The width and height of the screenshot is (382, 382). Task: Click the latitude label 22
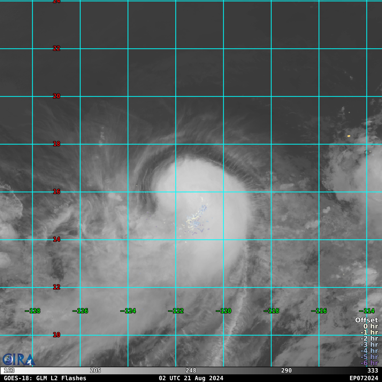56,48
